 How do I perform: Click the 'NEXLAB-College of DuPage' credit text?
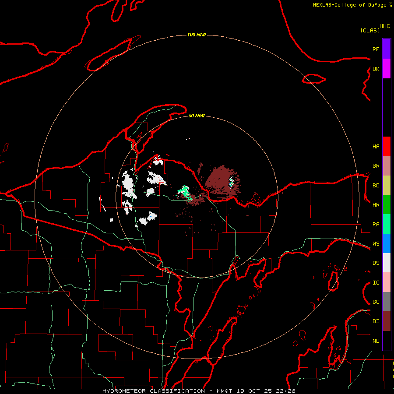(x=349, y=5)
